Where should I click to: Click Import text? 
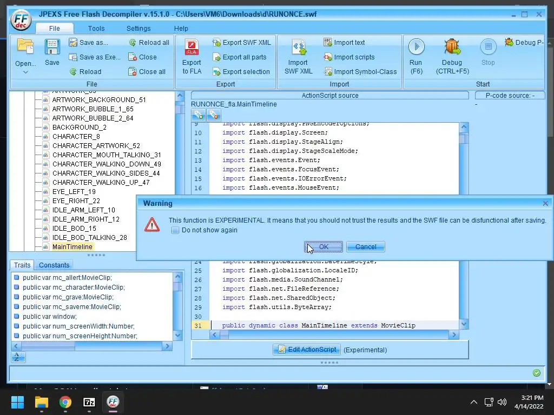[x=344, y=42]
